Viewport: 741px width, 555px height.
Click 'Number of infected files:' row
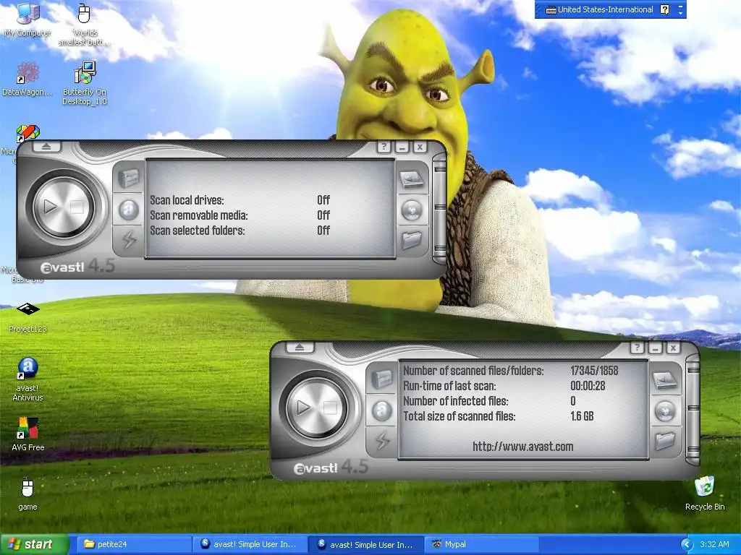[490, 400]
